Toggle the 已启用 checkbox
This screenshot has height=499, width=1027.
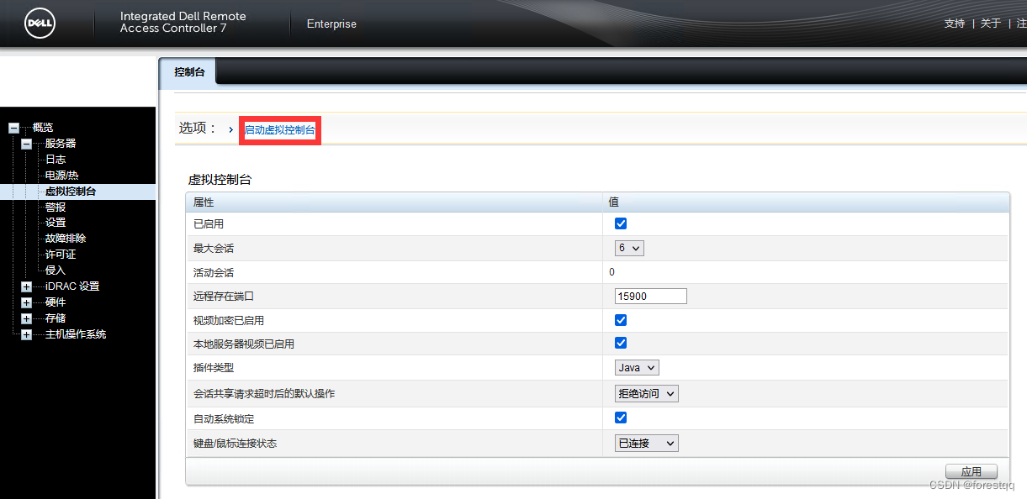pos(621,223)
